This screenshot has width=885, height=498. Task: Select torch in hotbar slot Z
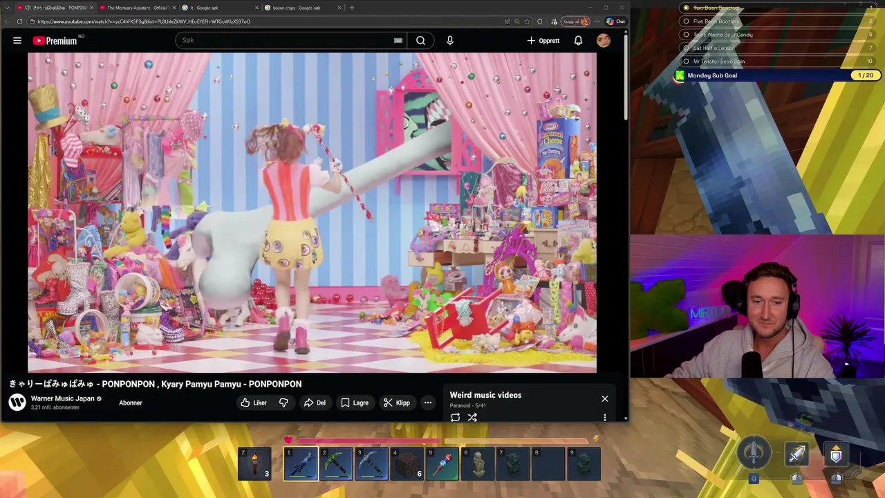[254, 464]
